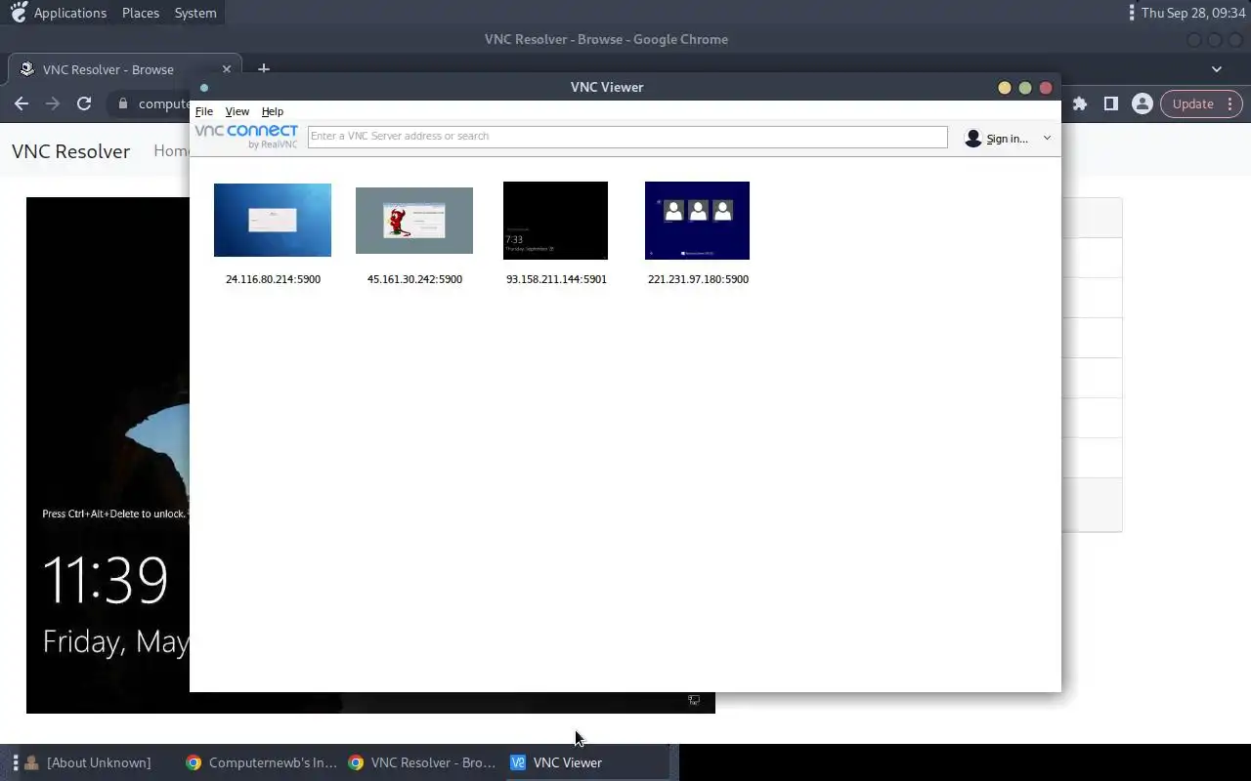Click the GNOME foot icon in top panel

(x=18, y=13)
